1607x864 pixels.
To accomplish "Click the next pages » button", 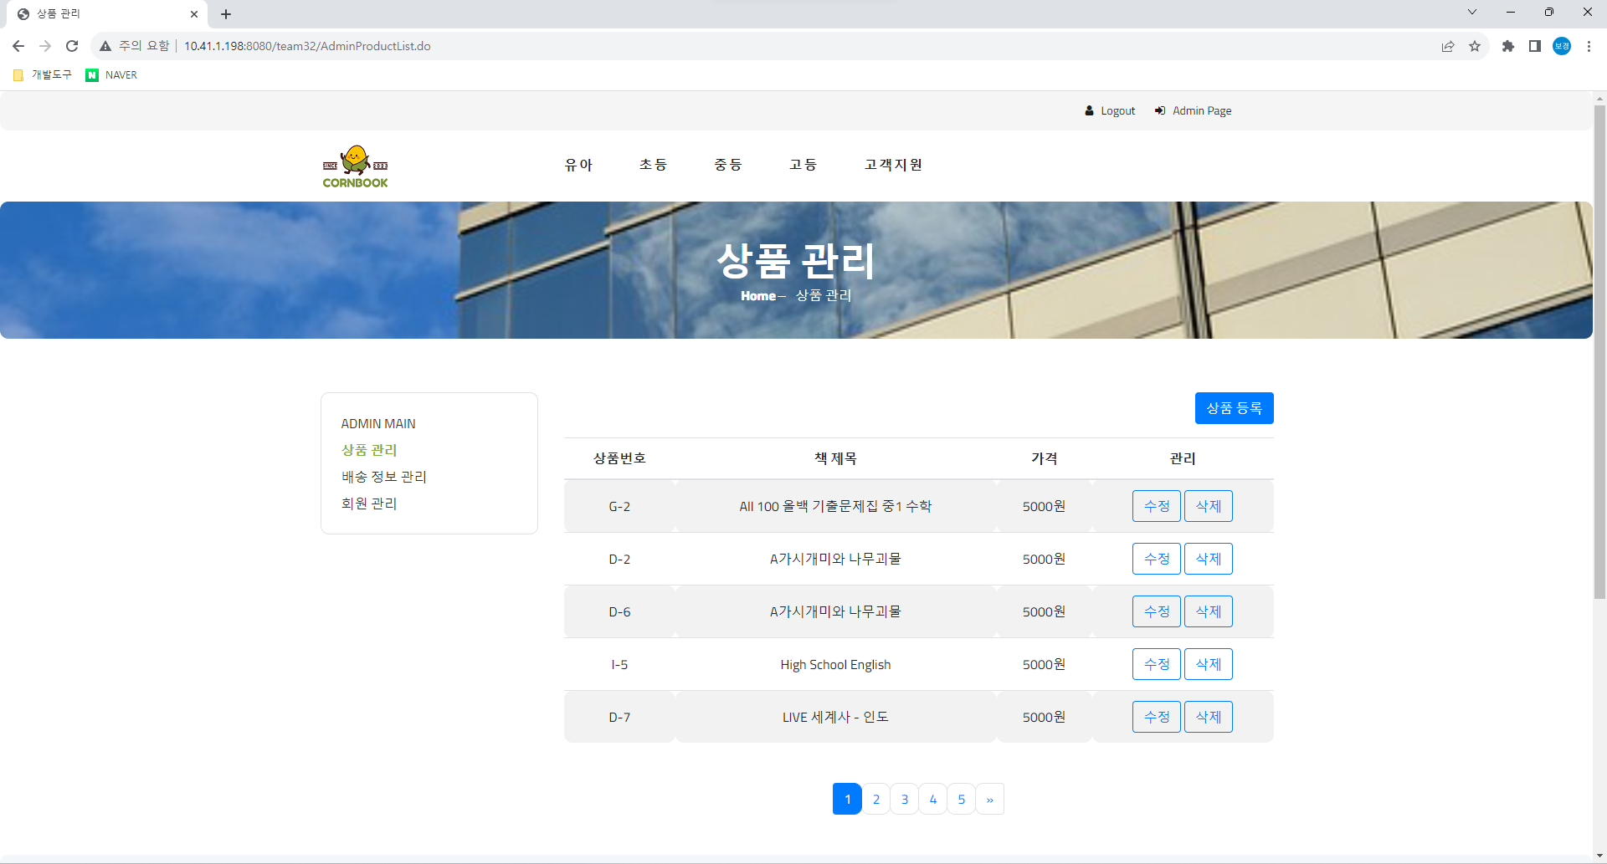I will [x=990, y=799].
